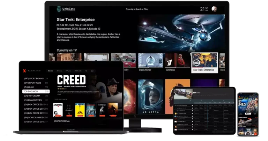Open the yellow 12 Angry Men poster
The height and width of the screenshot is (141, 268).
(80, 110)
